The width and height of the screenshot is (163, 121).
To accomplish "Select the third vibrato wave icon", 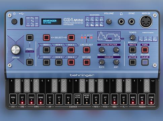I will click(x=150, y=39).
